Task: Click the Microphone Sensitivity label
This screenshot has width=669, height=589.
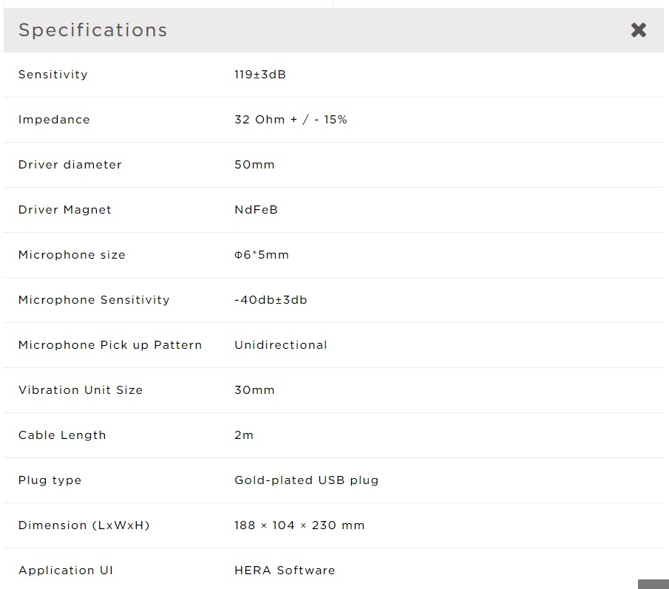Action: point(94,300)
